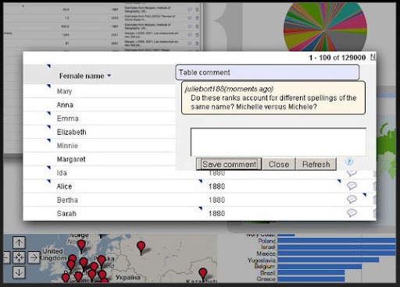Click the Poland bar in chart

(336, 241)
